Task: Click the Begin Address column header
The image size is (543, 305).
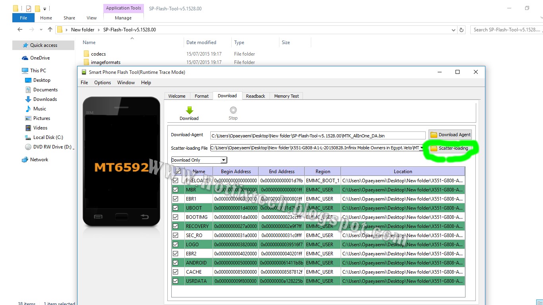Action: coord(236,172)
